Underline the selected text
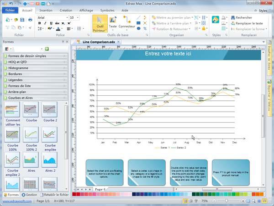This screenshot has height=206, width=274. point(51,23)
